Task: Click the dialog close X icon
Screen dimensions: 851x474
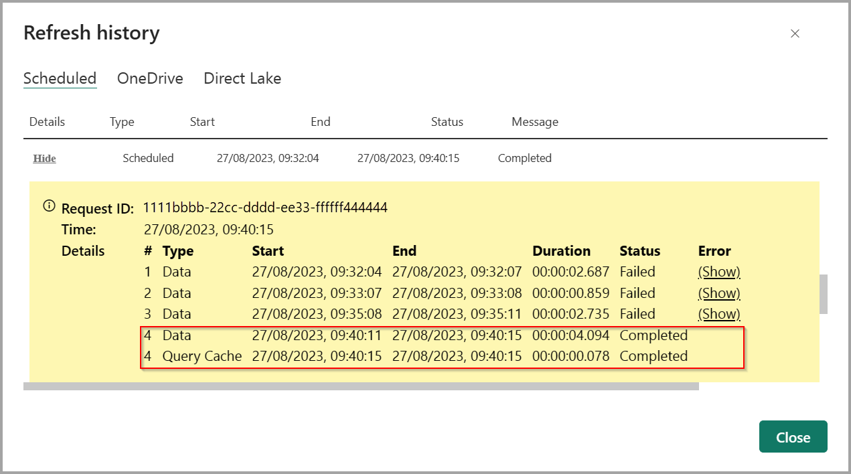Action: click(x=795, y=33)
